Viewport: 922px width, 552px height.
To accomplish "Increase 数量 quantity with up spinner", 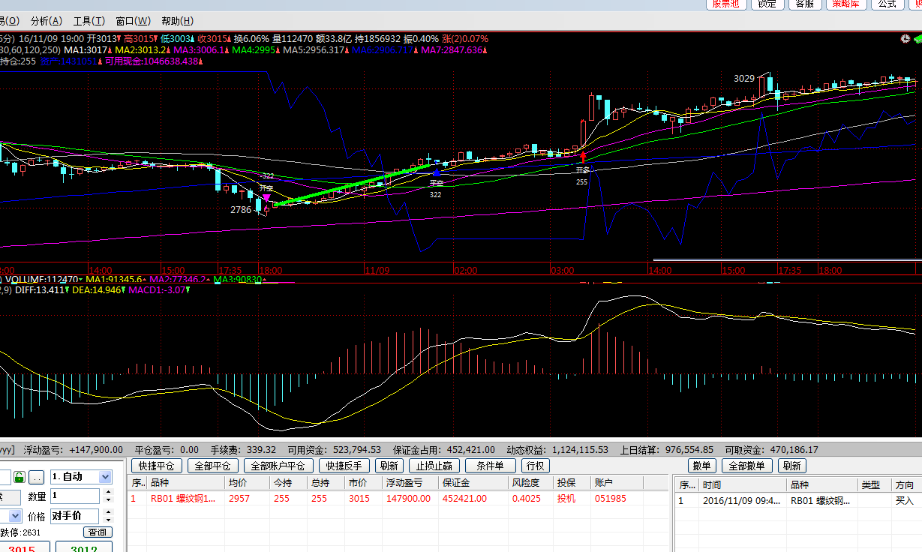I will tap(107, 492).
